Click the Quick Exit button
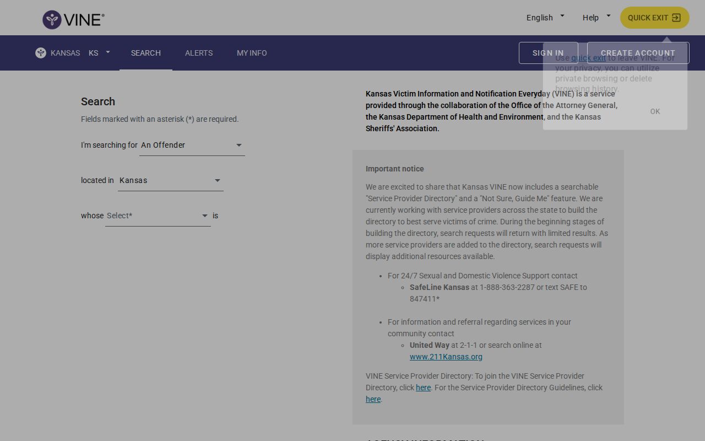 655,18
